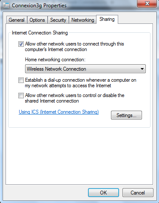Click the modem icon in the title bar
The width and height of the screenshot is (159, 203).
(6, 6)
